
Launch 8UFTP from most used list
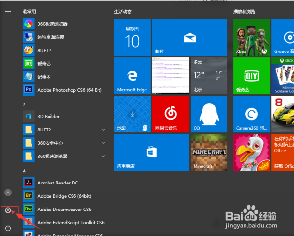[x=64, y=50]
